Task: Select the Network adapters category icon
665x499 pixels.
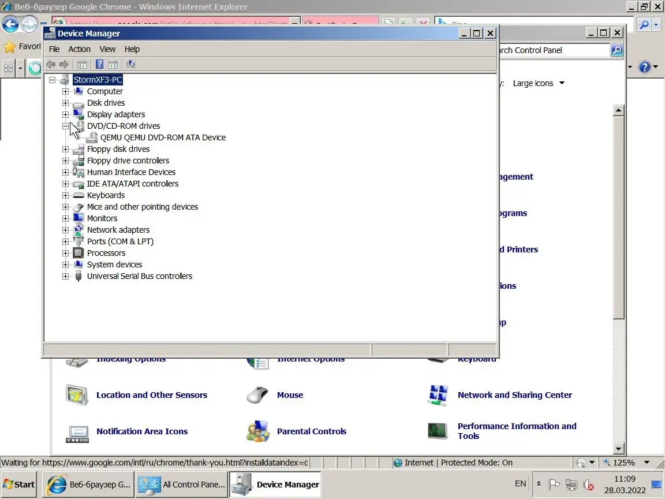Action: click(x=78, y=229)
